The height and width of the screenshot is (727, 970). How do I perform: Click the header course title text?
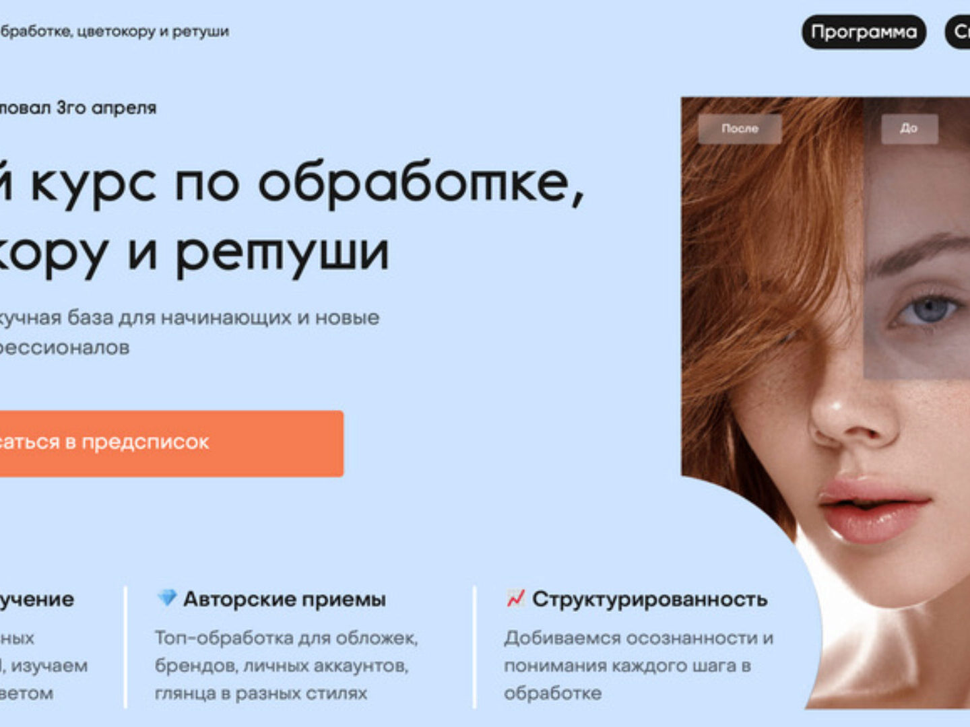point(115,32)
